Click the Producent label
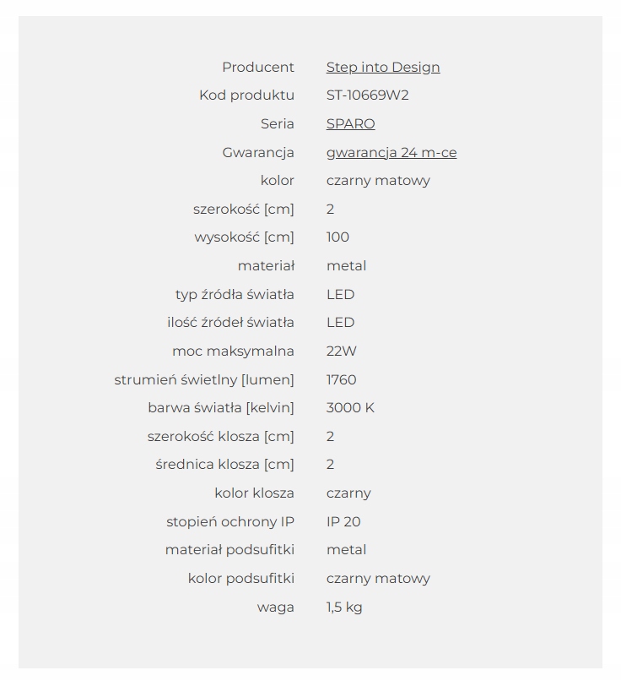Screen dimensions: 621x681 tap(258, 68)
